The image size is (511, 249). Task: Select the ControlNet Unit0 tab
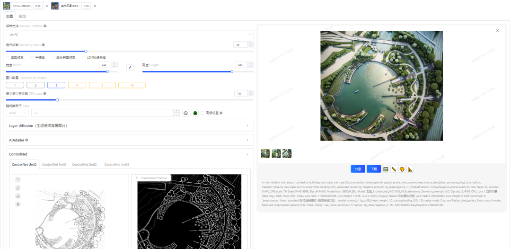(24, 165)
